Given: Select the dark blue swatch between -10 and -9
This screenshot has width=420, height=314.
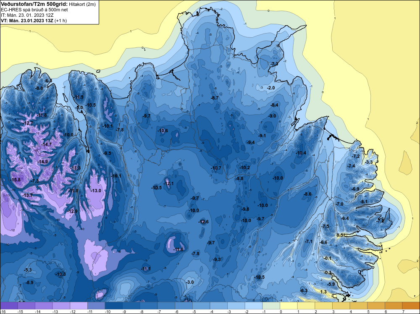Looking at the screenshot, I should [114, 306].
